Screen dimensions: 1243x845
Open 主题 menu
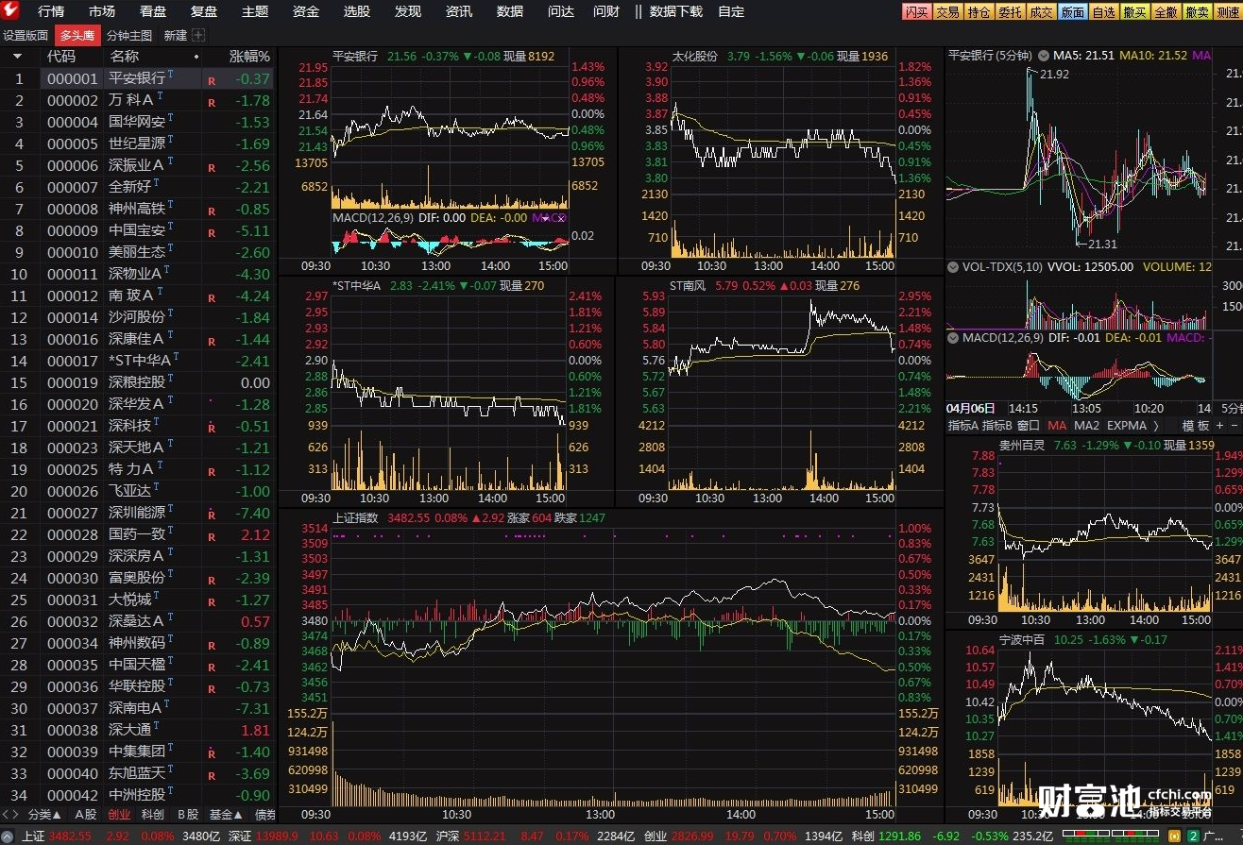pyautogui.click(x=255, y=11)
